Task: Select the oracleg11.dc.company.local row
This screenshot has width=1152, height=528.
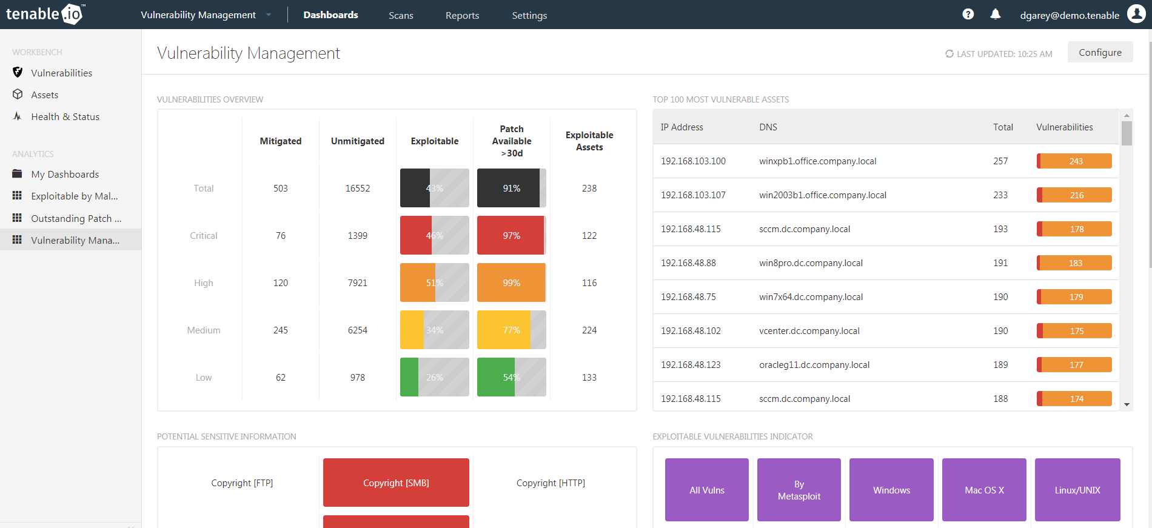Action: point(886,364)
